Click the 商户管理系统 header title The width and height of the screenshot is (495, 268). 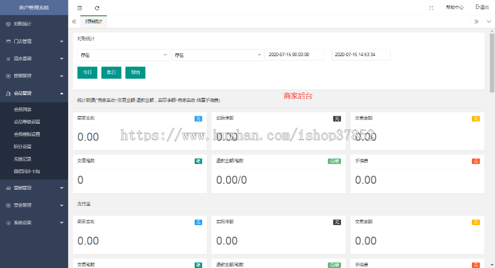tap(34, 8)
